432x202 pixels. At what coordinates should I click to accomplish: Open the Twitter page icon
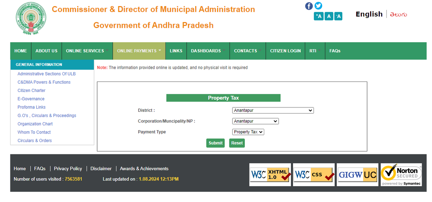click(x=318, y=6)
